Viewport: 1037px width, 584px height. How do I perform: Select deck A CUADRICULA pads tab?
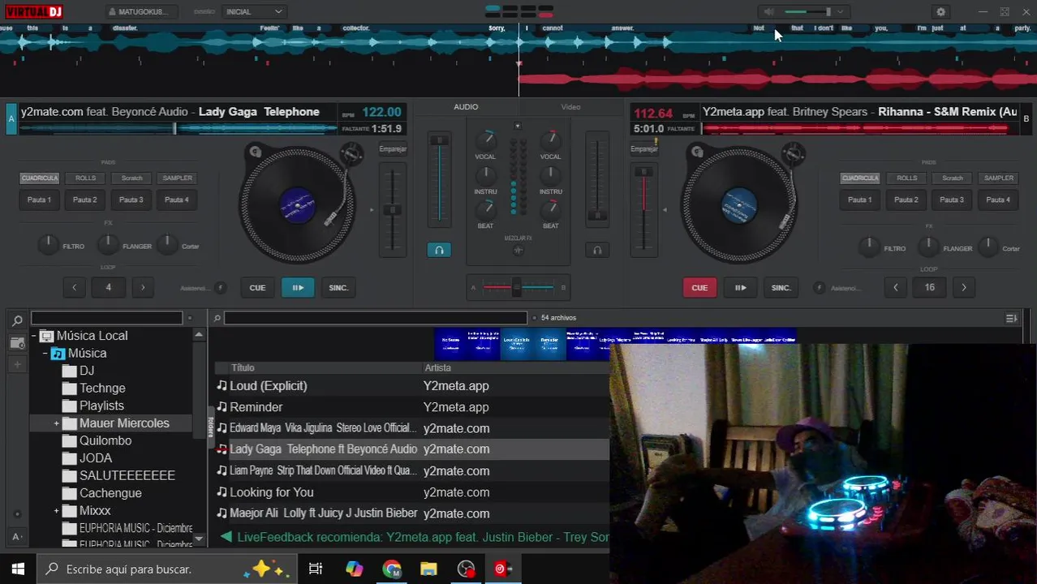(x=40, y=178)
